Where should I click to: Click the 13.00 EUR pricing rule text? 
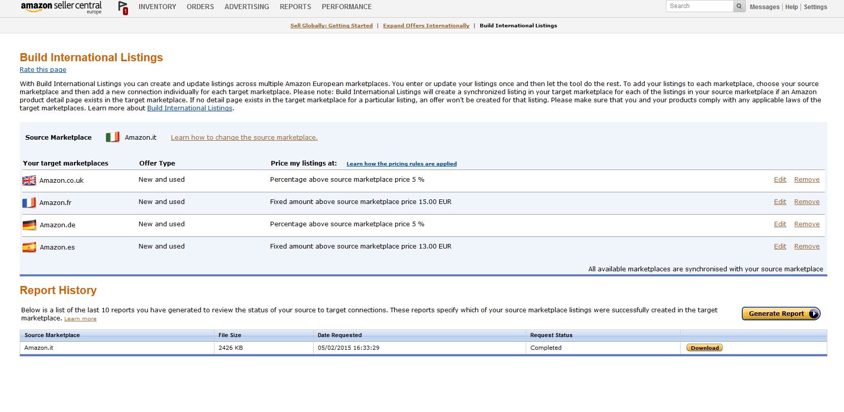(x=361, y=246)
